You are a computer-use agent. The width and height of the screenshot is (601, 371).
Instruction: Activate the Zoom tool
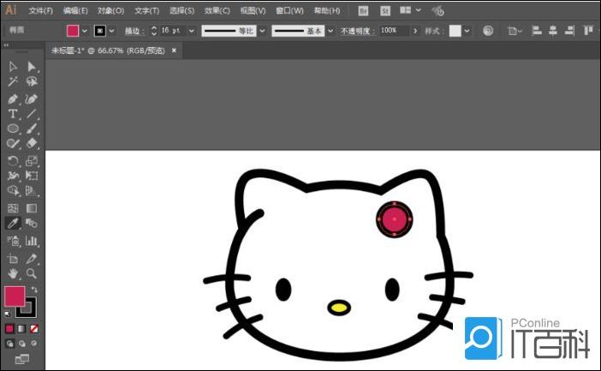(x=32, y=273)
